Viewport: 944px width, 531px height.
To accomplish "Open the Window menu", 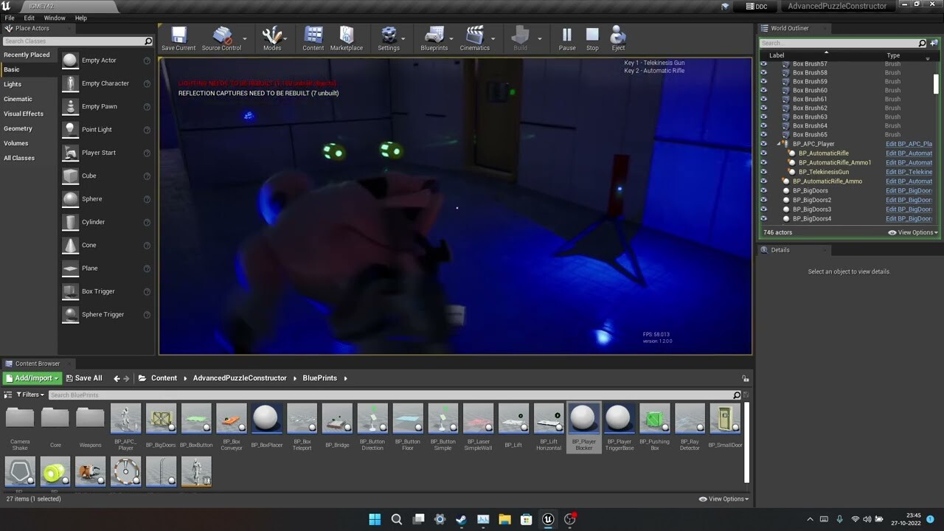I will 55,18.
